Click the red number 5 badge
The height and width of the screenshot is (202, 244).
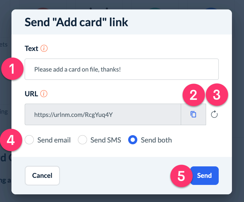tap(181, 176)
